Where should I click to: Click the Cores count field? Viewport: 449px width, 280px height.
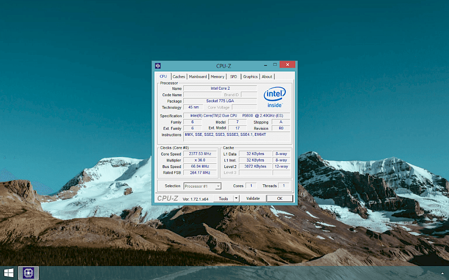(251, 186)
